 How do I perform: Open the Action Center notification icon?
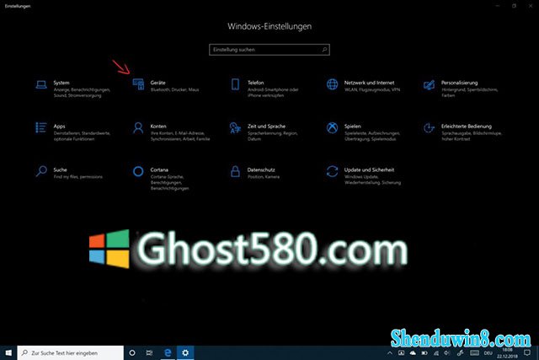pos(527,352)
